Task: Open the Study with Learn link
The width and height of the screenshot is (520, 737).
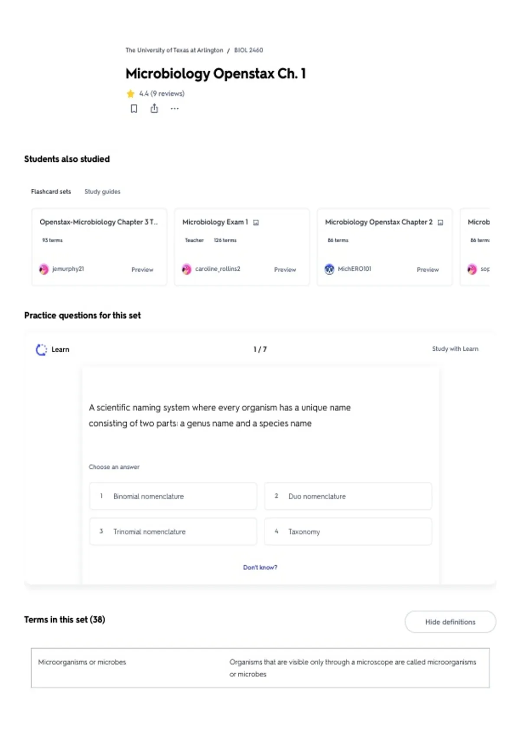Action: [x=455, y=349]
